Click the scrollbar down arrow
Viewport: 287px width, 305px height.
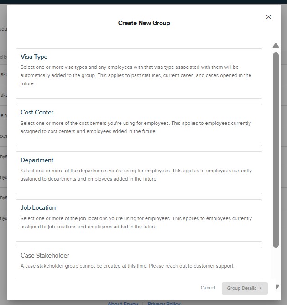[x=277, y=287]
